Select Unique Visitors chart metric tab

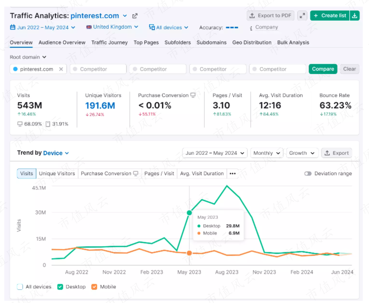click(x=57, y=174)
